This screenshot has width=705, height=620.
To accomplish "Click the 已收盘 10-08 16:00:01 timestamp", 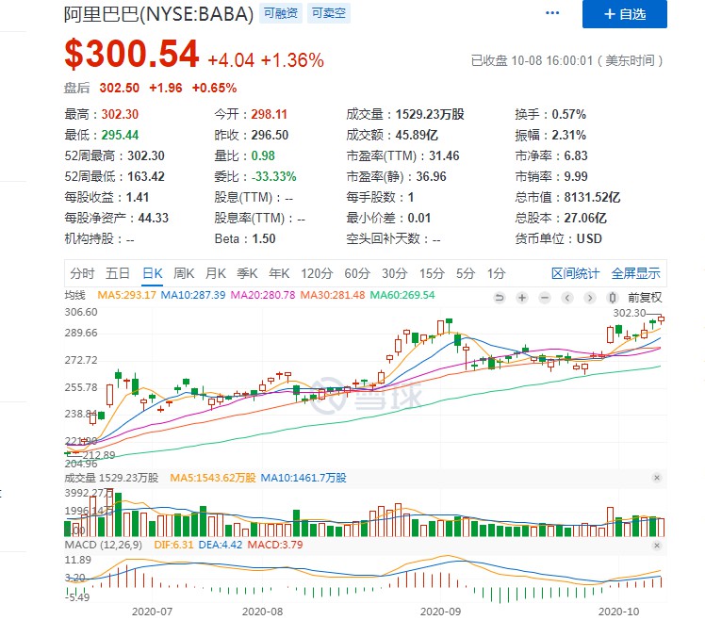I will [x=567, y=60].
